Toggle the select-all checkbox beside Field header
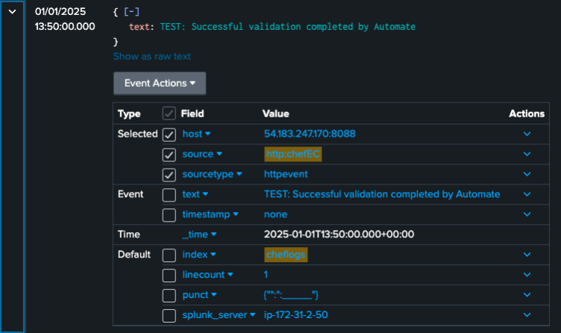This screenshot has width=561, height=333. pos(169,114)
